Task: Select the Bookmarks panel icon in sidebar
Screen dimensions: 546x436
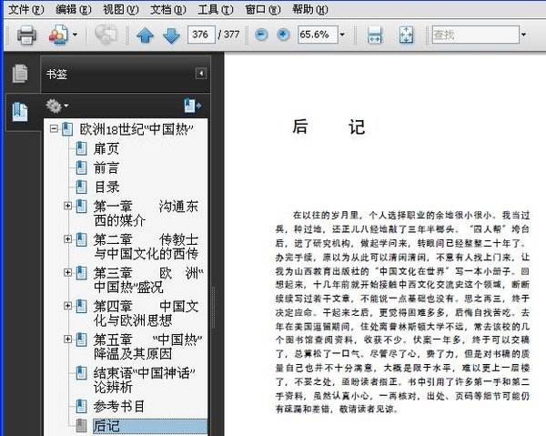Action: [x=20, y=112]
